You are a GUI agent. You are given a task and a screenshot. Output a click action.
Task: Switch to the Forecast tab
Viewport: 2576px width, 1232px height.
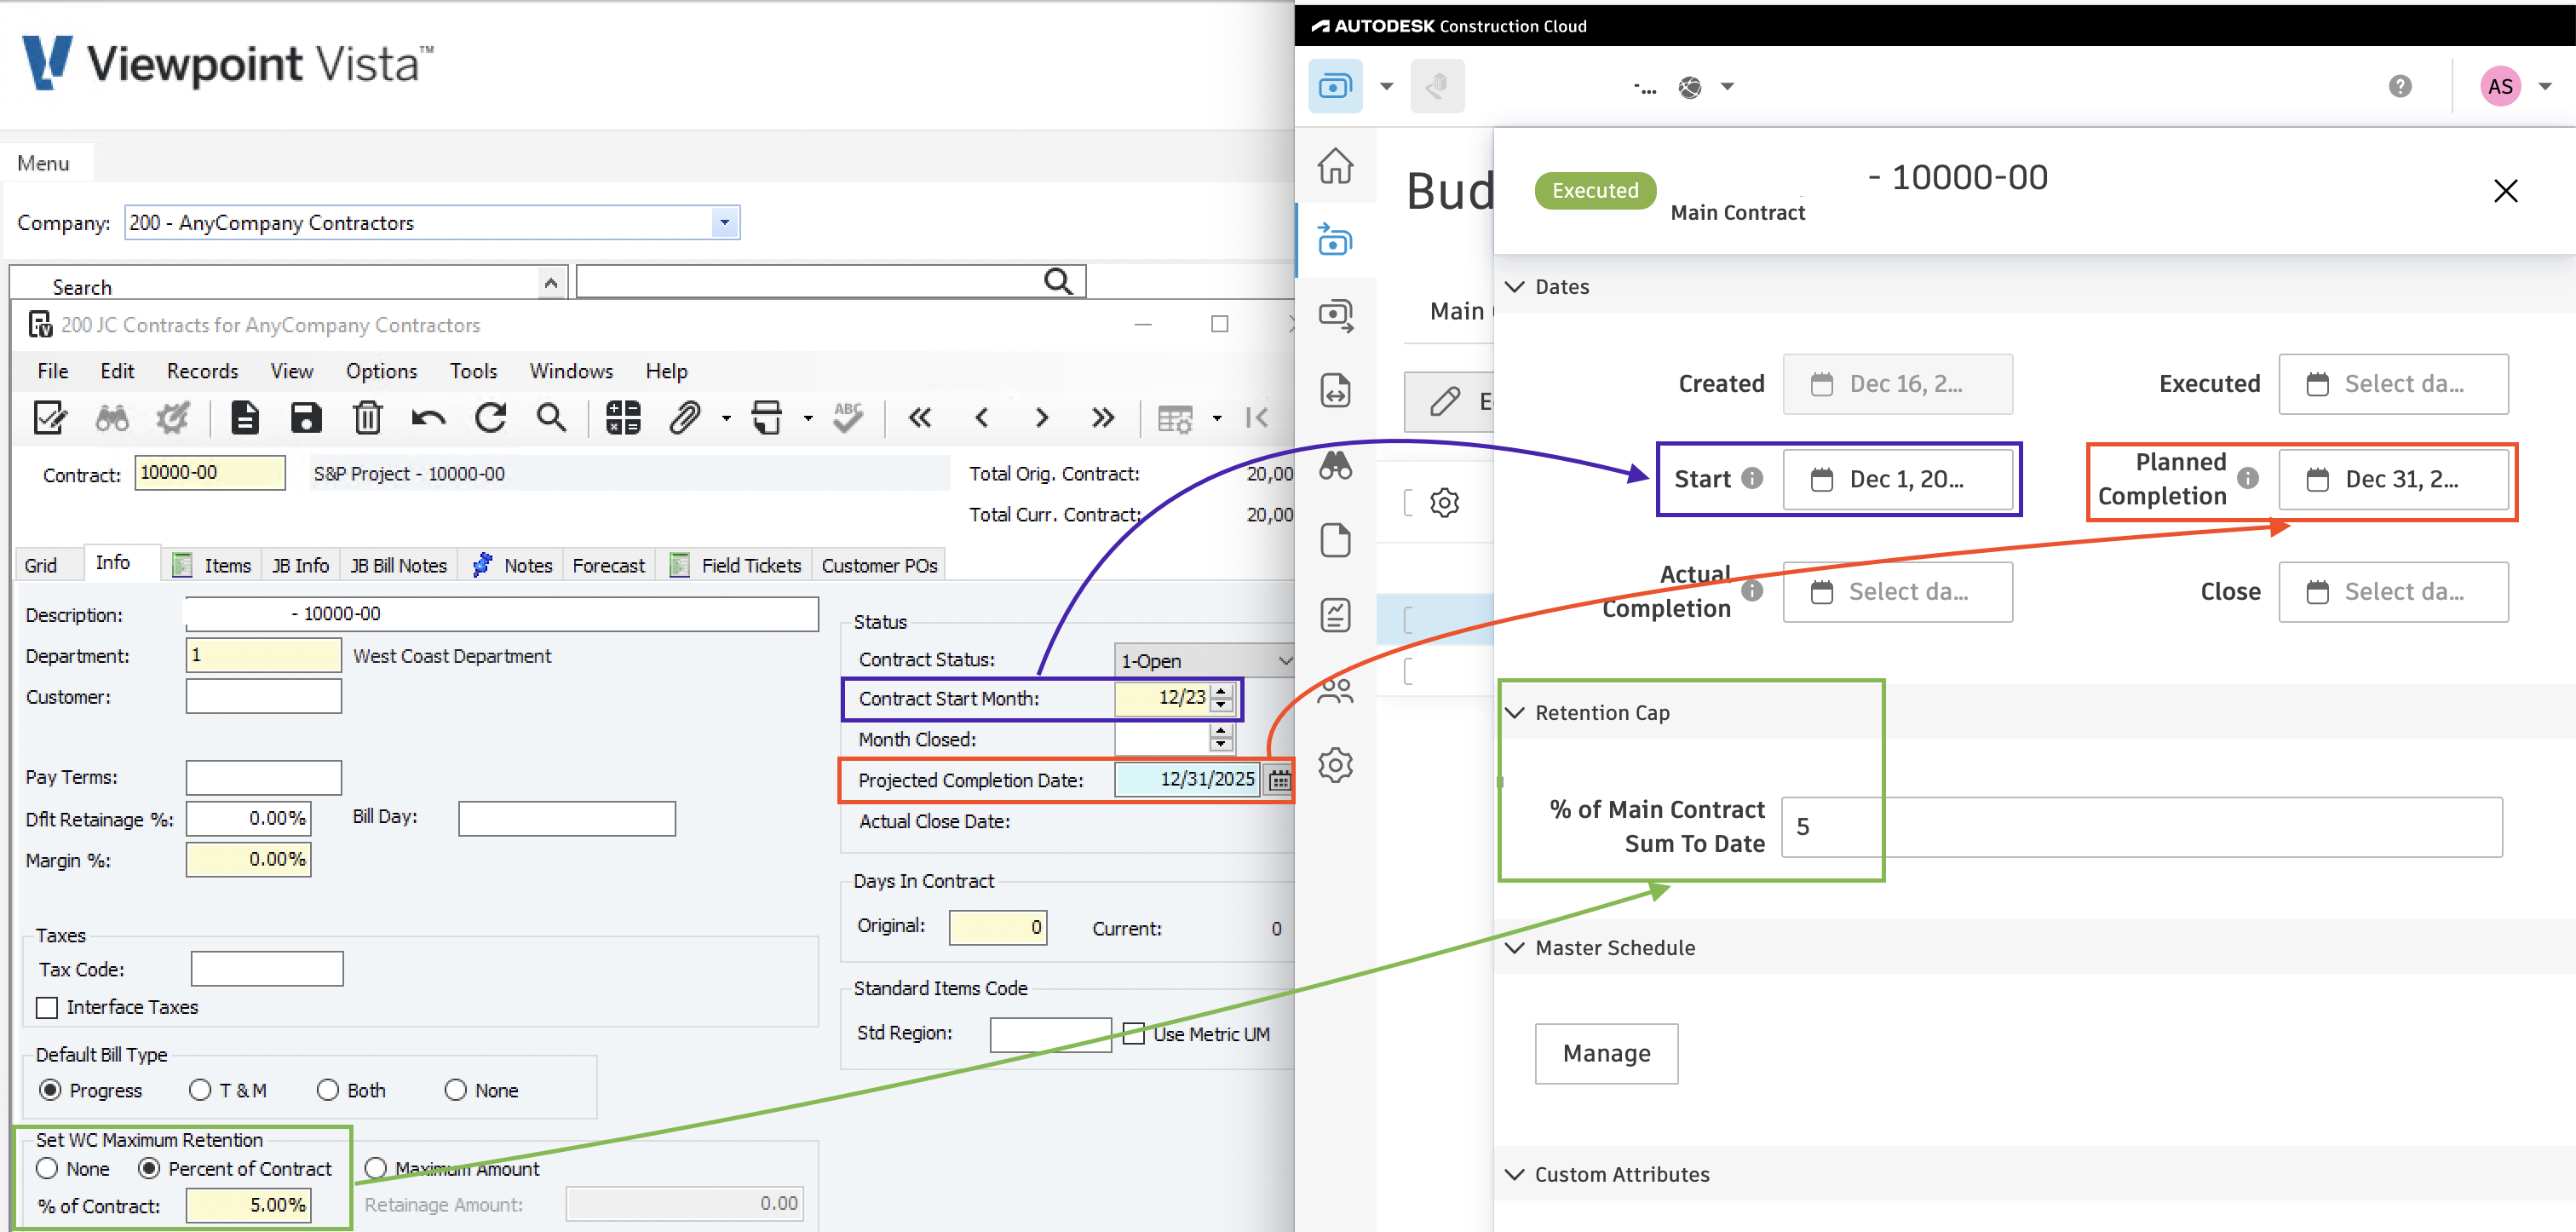click(x=608, y=565)
